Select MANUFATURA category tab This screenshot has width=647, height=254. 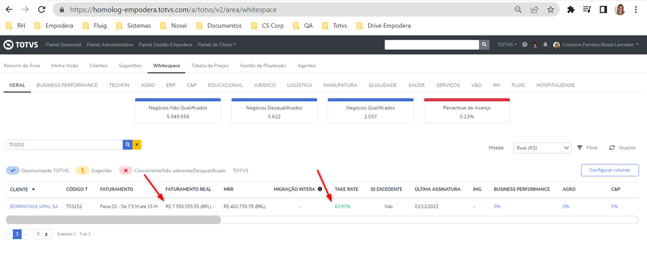pos(340,85)
